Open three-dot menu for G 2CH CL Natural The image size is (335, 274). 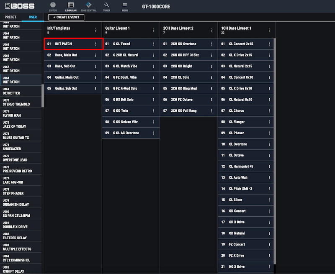(x=153, y=55)
